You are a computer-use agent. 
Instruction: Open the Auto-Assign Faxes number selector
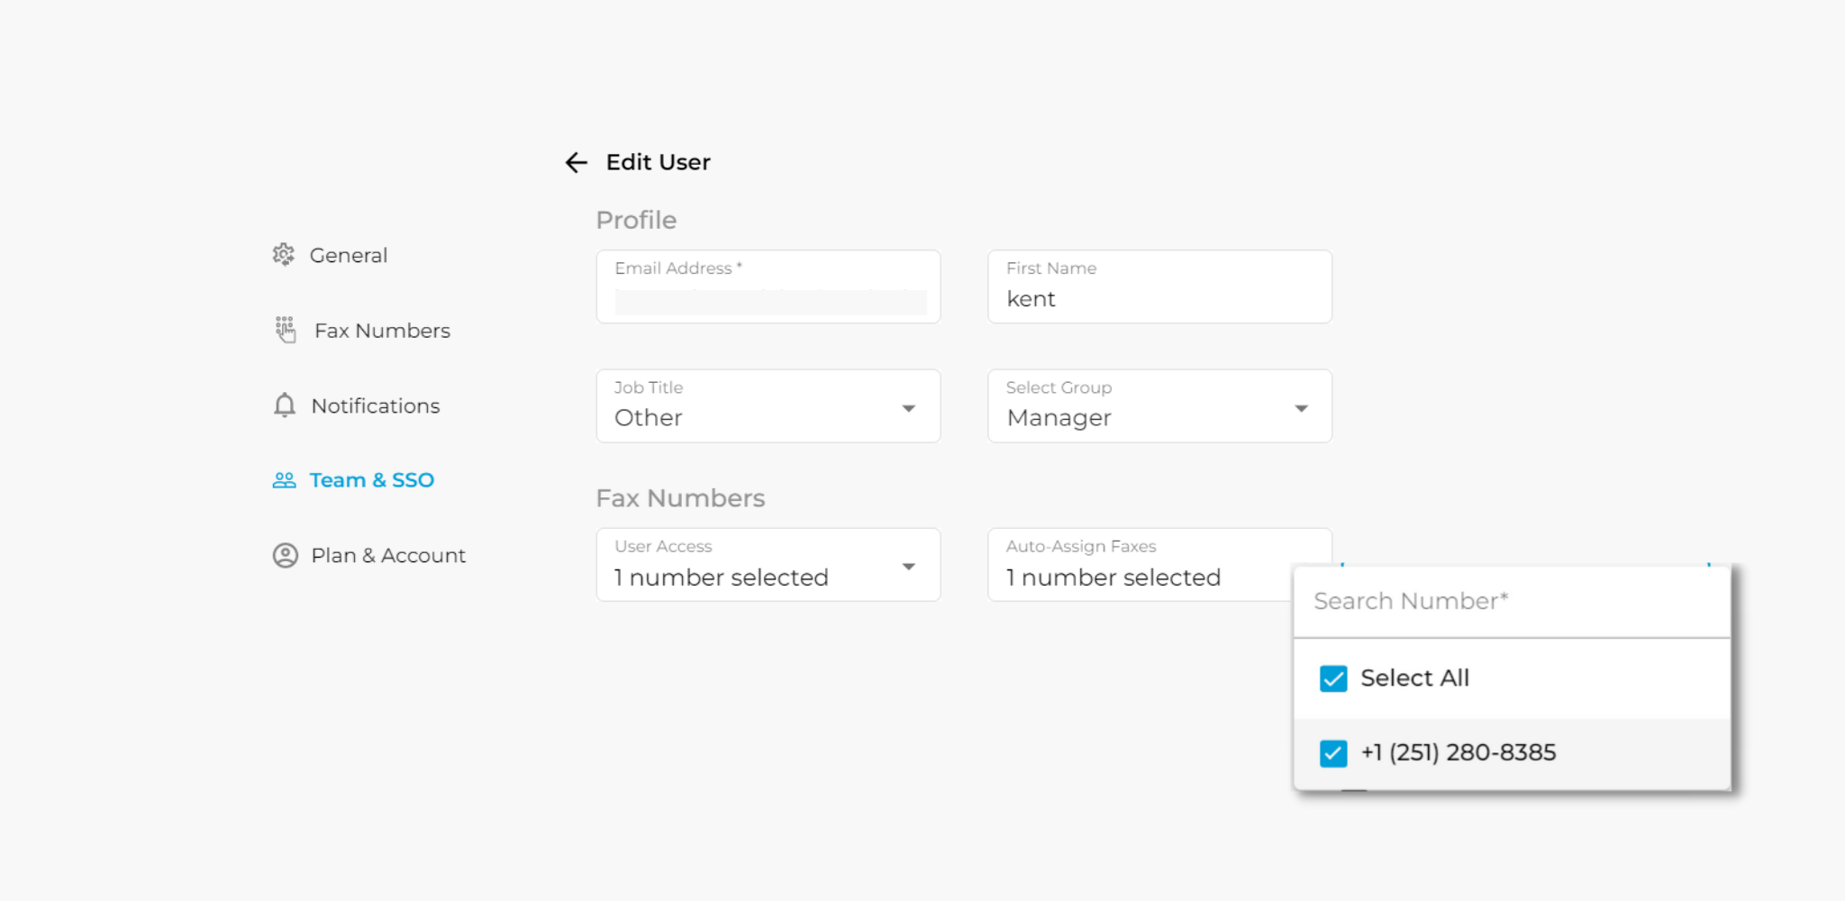[1140, 564]
